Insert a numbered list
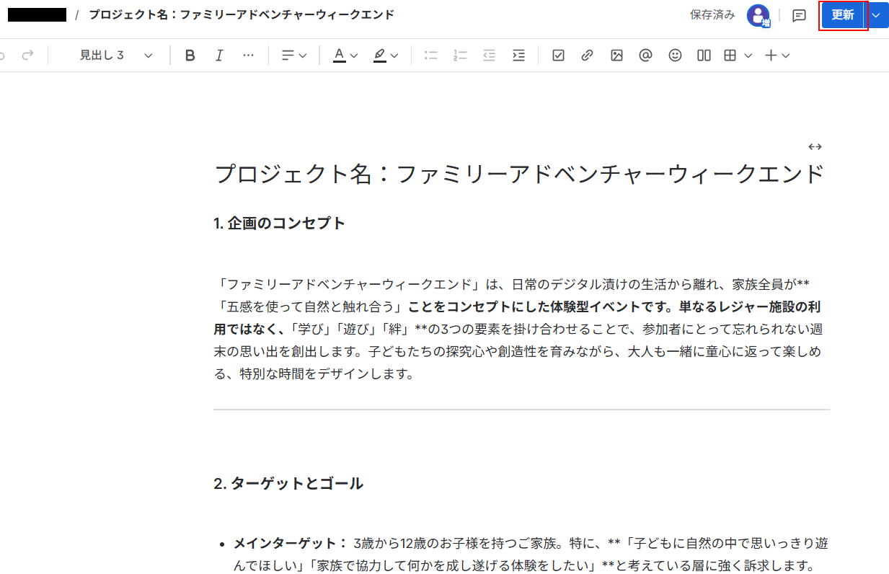 tap(460, 55)
